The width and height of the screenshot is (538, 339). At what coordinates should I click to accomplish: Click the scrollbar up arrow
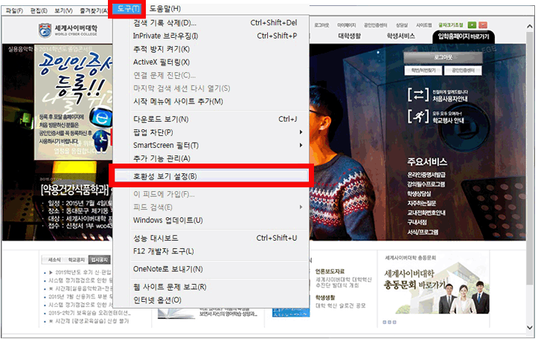(529, 27)
